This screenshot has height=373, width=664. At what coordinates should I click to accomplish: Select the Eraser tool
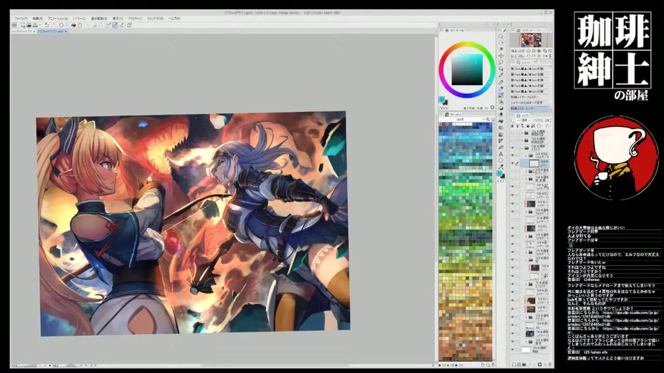point(501,114)
